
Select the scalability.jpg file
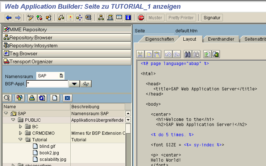[x=53, y=159]
